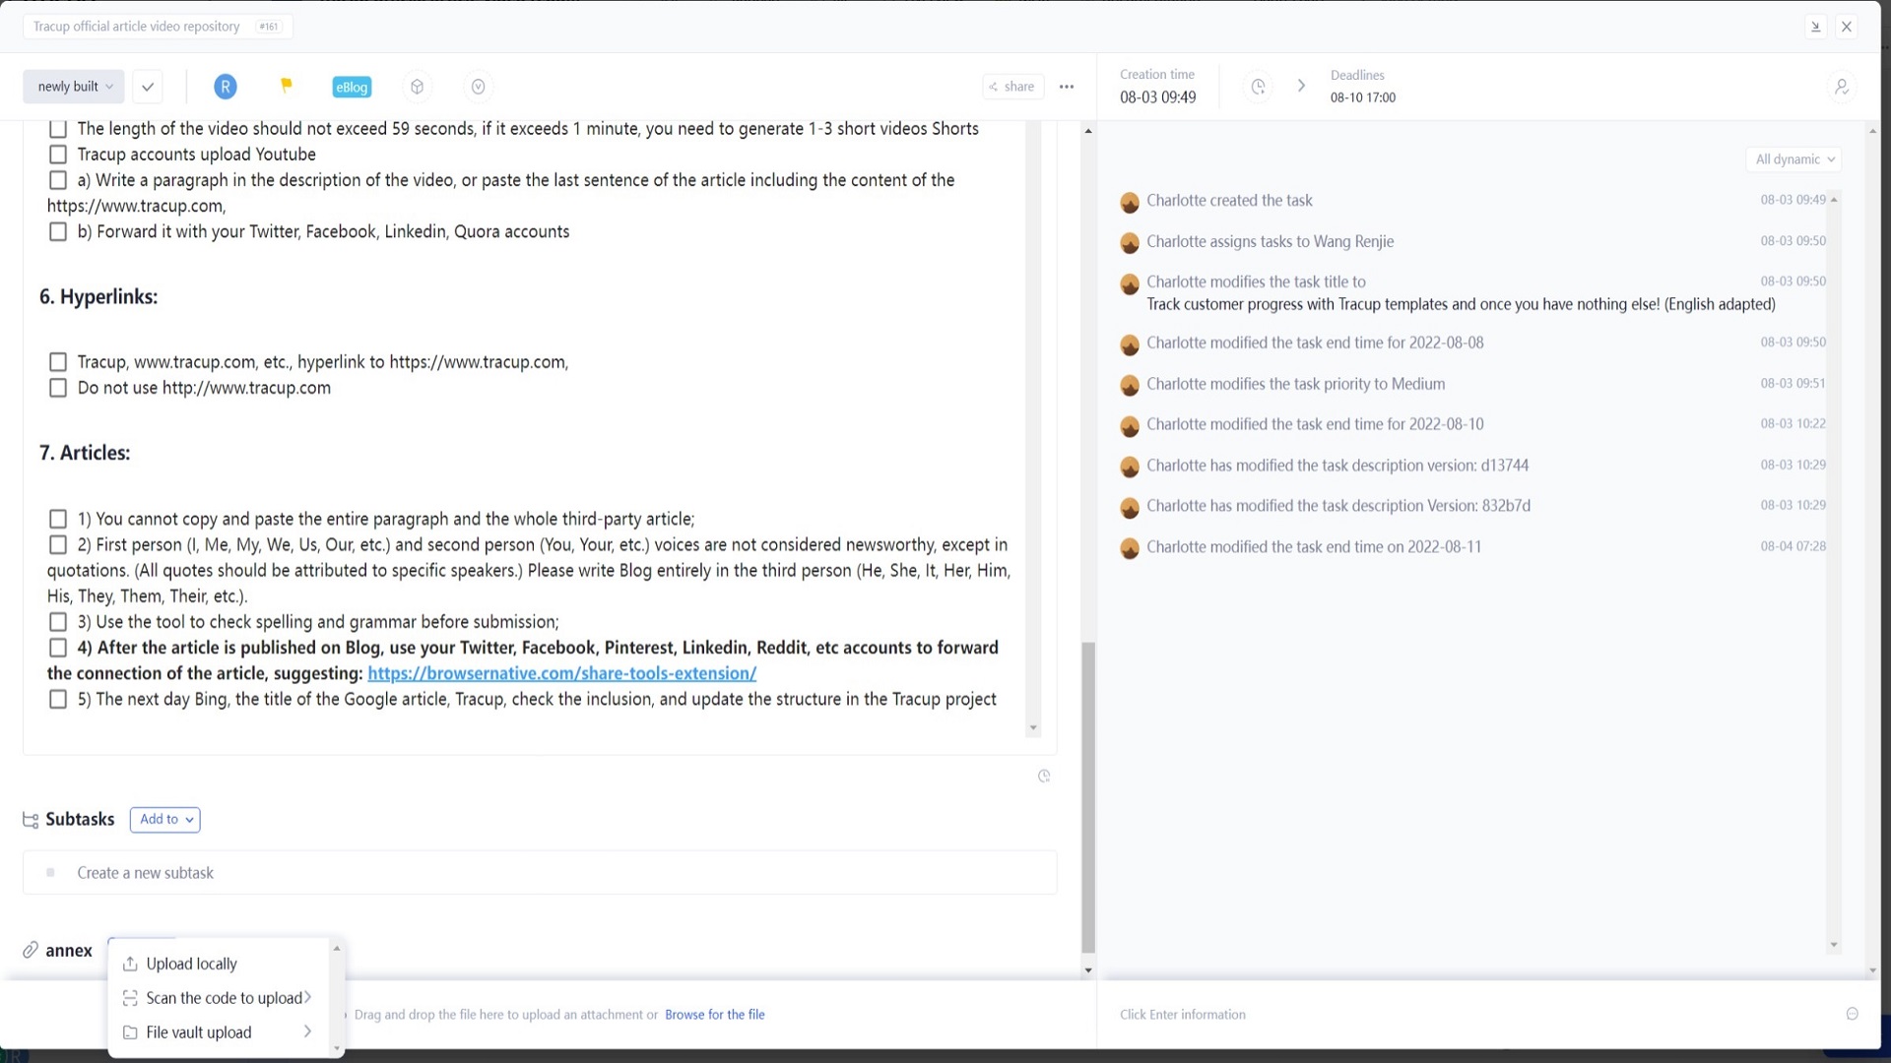The image size is (1891, 1063).
Task: Click the share button
Action: point(1011,87)
